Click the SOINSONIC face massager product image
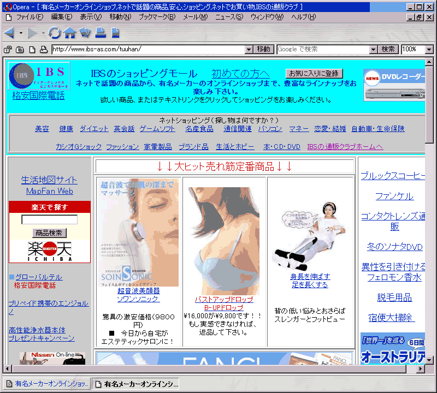 [x=139, y=233]
